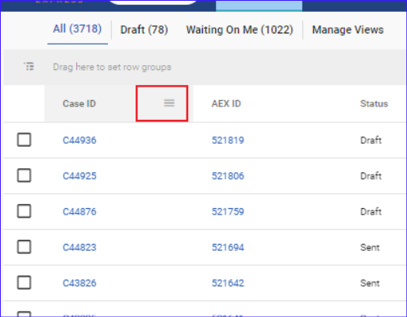
Task: Open case link C44925
Action: point(79,176)
